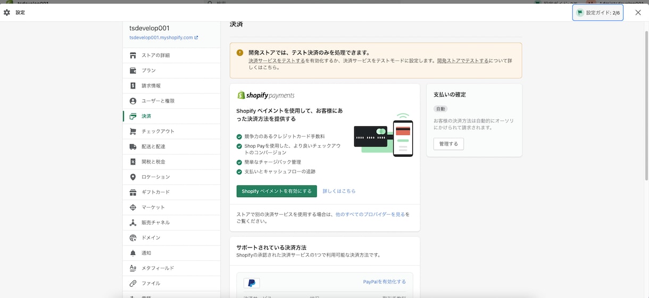Click the PayPal logo icon
Screen dimensions: 649x298
coord(252,283)
